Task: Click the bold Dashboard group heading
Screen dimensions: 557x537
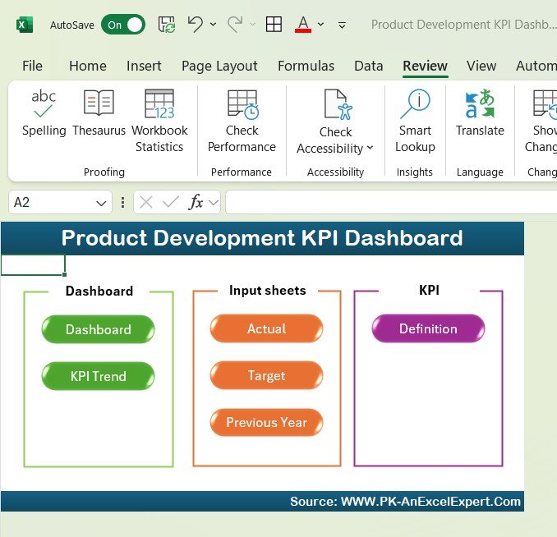Action: (x=99, y=291)
